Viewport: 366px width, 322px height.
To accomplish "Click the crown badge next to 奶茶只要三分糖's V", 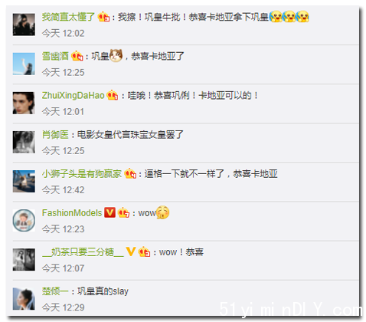I will (144, 252).
